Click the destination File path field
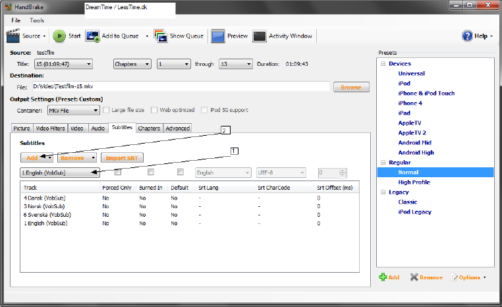Screen dimensions: 502x307 [181, 86]
